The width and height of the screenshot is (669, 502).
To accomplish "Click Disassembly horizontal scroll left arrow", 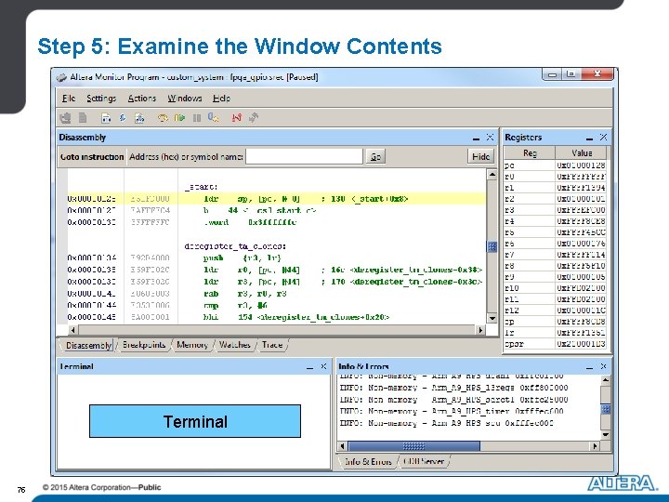I will (x=72, y=330).
